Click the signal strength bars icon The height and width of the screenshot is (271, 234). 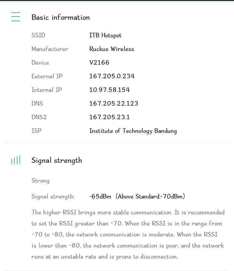pyautogui.click(x=16, y=160)
